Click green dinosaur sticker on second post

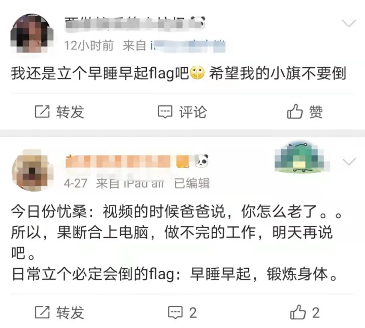coord(302,157)
